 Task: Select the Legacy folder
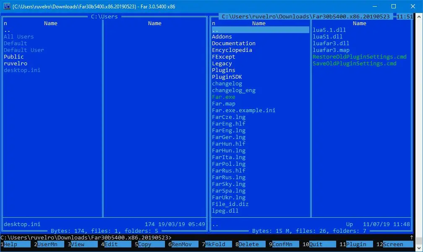(222, 64)
